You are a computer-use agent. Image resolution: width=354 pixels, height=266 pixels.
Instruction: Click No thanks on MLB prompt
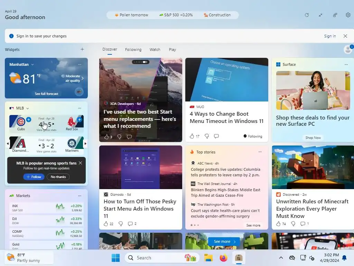click(x=58, y=177)
